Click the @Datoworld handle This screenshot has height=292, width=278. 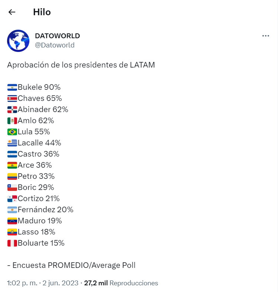(55, 45)
